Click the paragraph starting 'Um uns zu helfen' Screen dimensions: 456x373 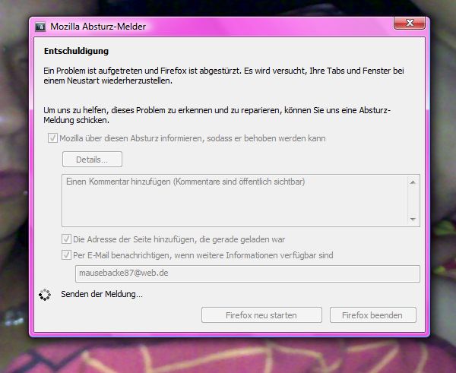point(217,115)
